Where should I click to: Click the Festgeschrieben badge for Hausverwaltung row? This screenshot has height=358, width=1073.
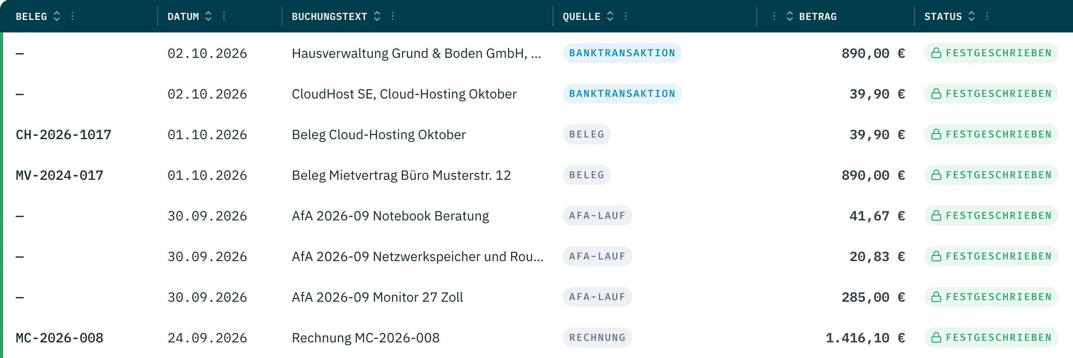991,53
